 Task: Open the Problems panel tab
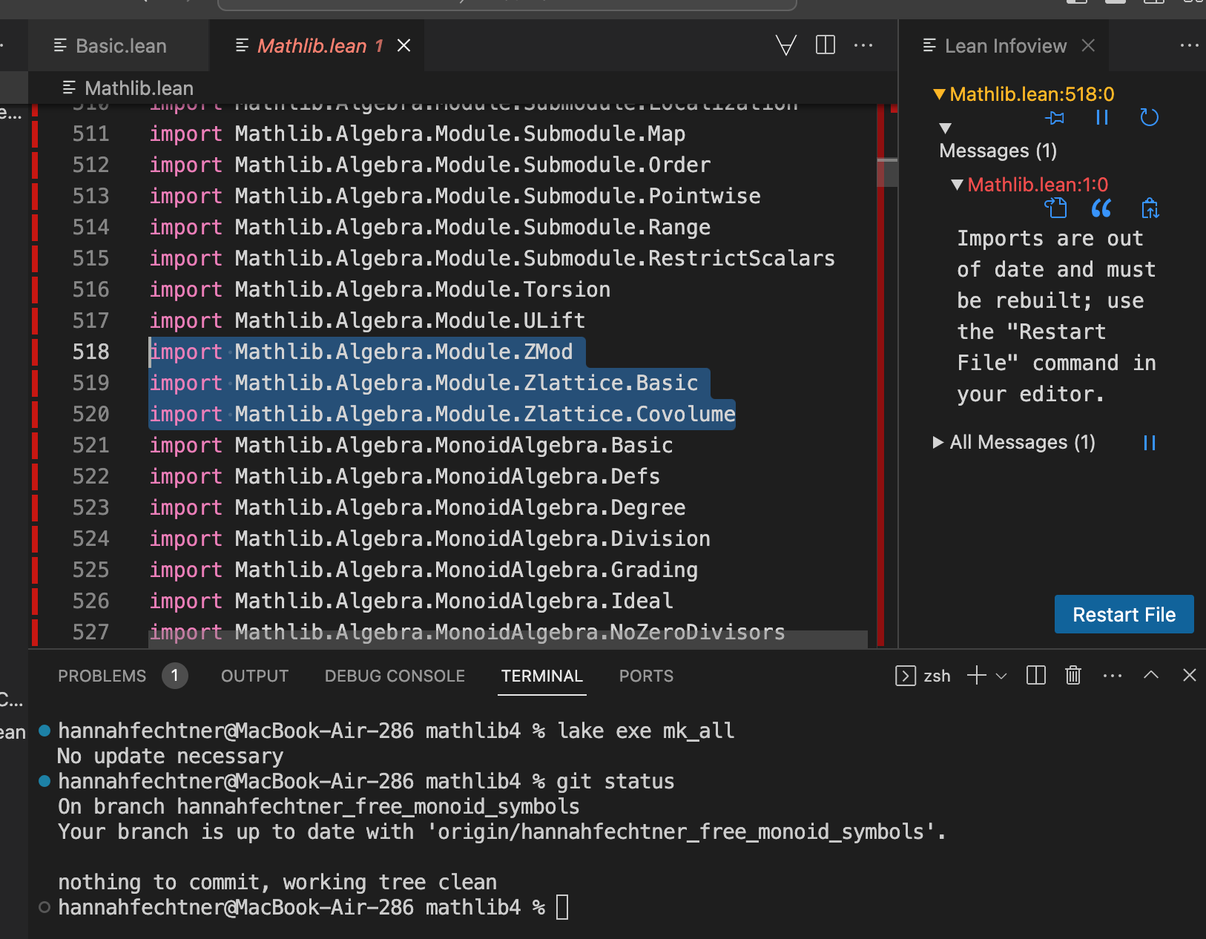point(102,676)
